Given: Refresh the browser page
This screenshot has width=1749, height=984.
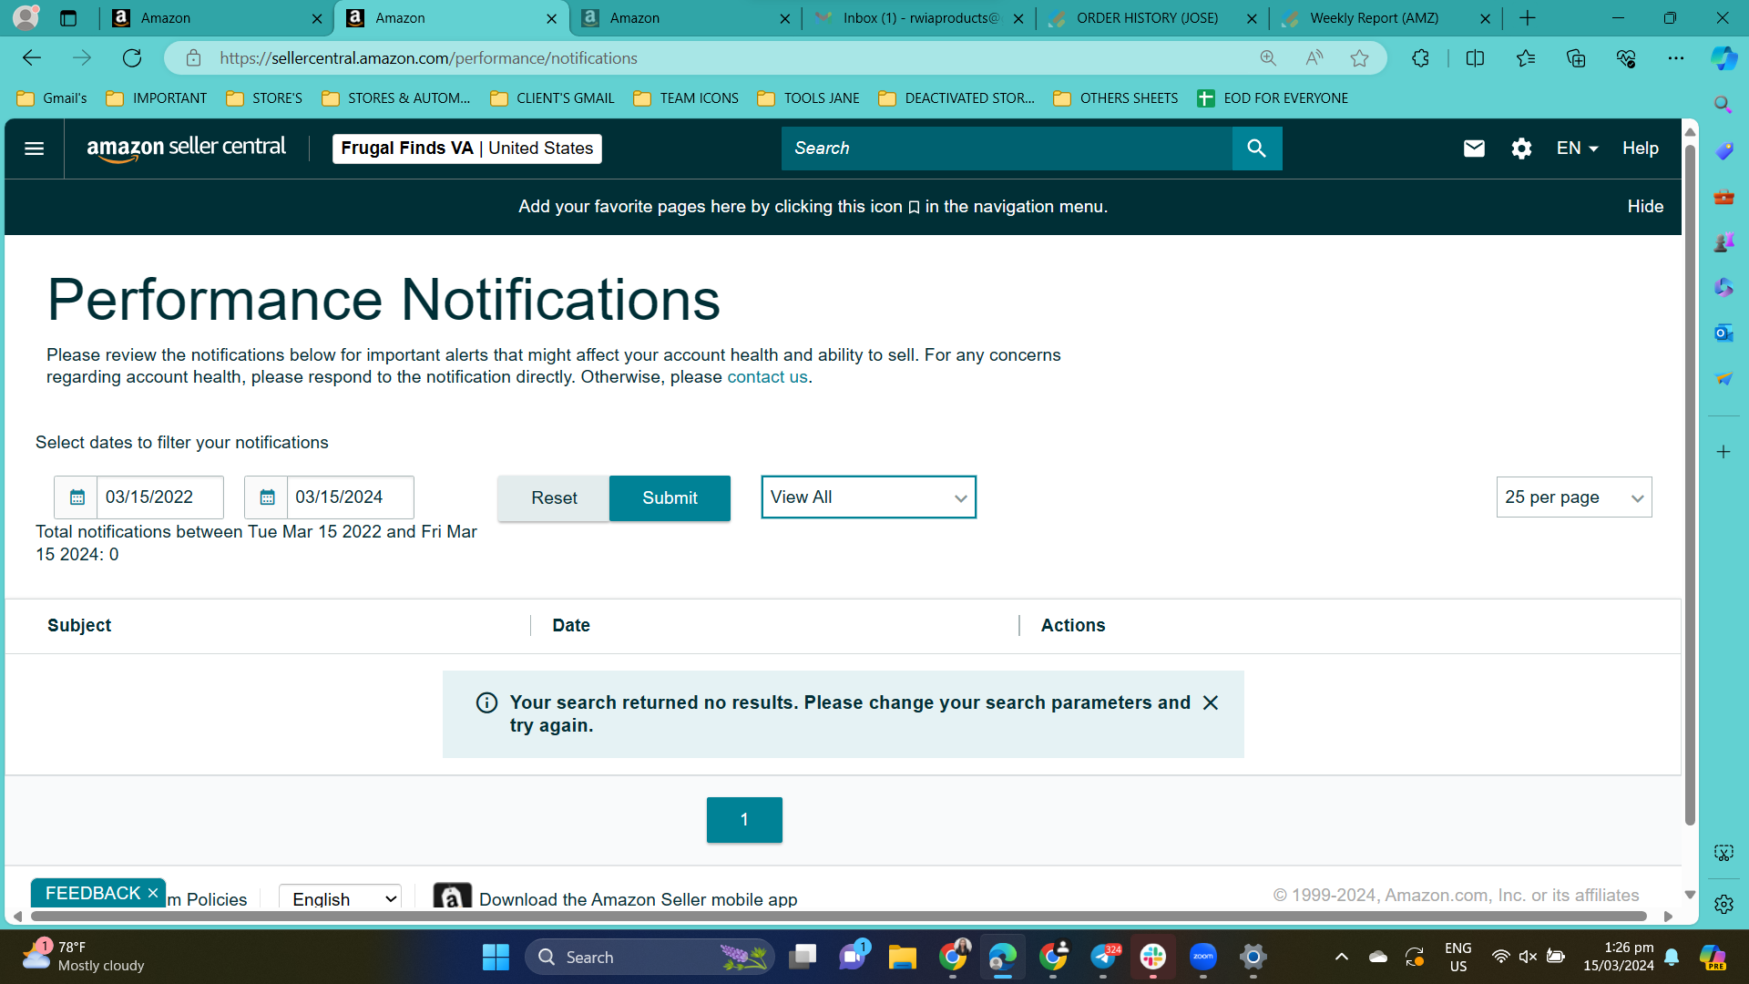Looking at the screenshot, I should click(132, 58).
